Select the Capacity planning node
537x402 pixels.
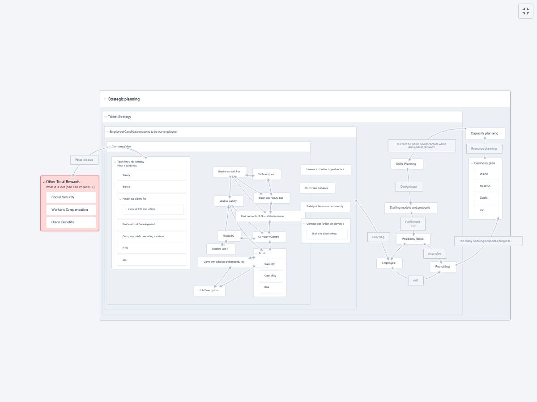coord(485,134)
